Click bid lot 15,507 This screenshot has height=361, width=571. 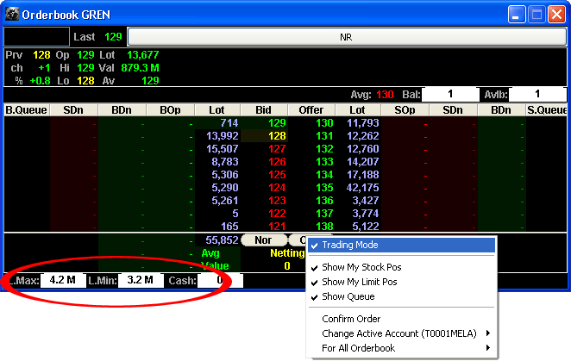[223, 149]
